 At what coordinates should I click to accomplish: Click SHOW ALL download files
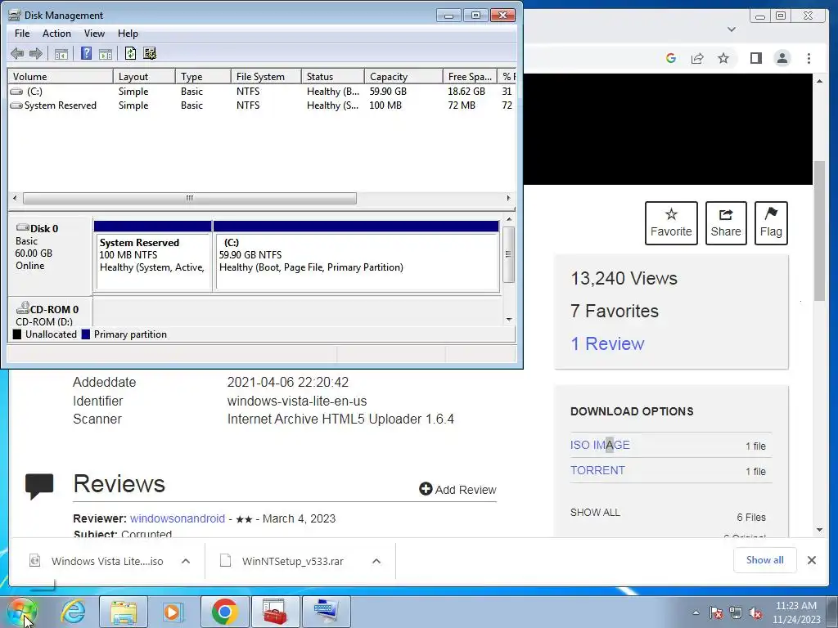coord(595,513)
